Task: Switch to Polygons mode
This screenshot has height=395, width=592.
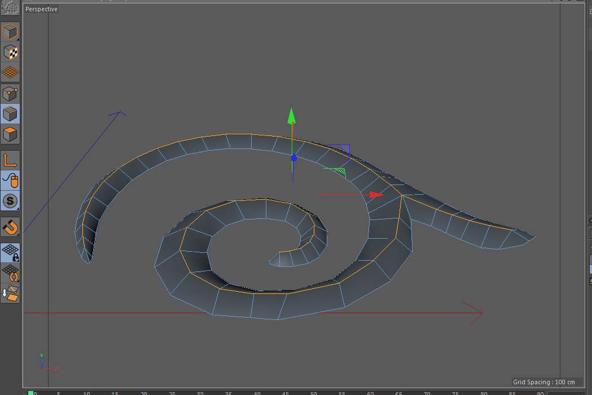Action: pyautogui.click(x=10, y=134)
